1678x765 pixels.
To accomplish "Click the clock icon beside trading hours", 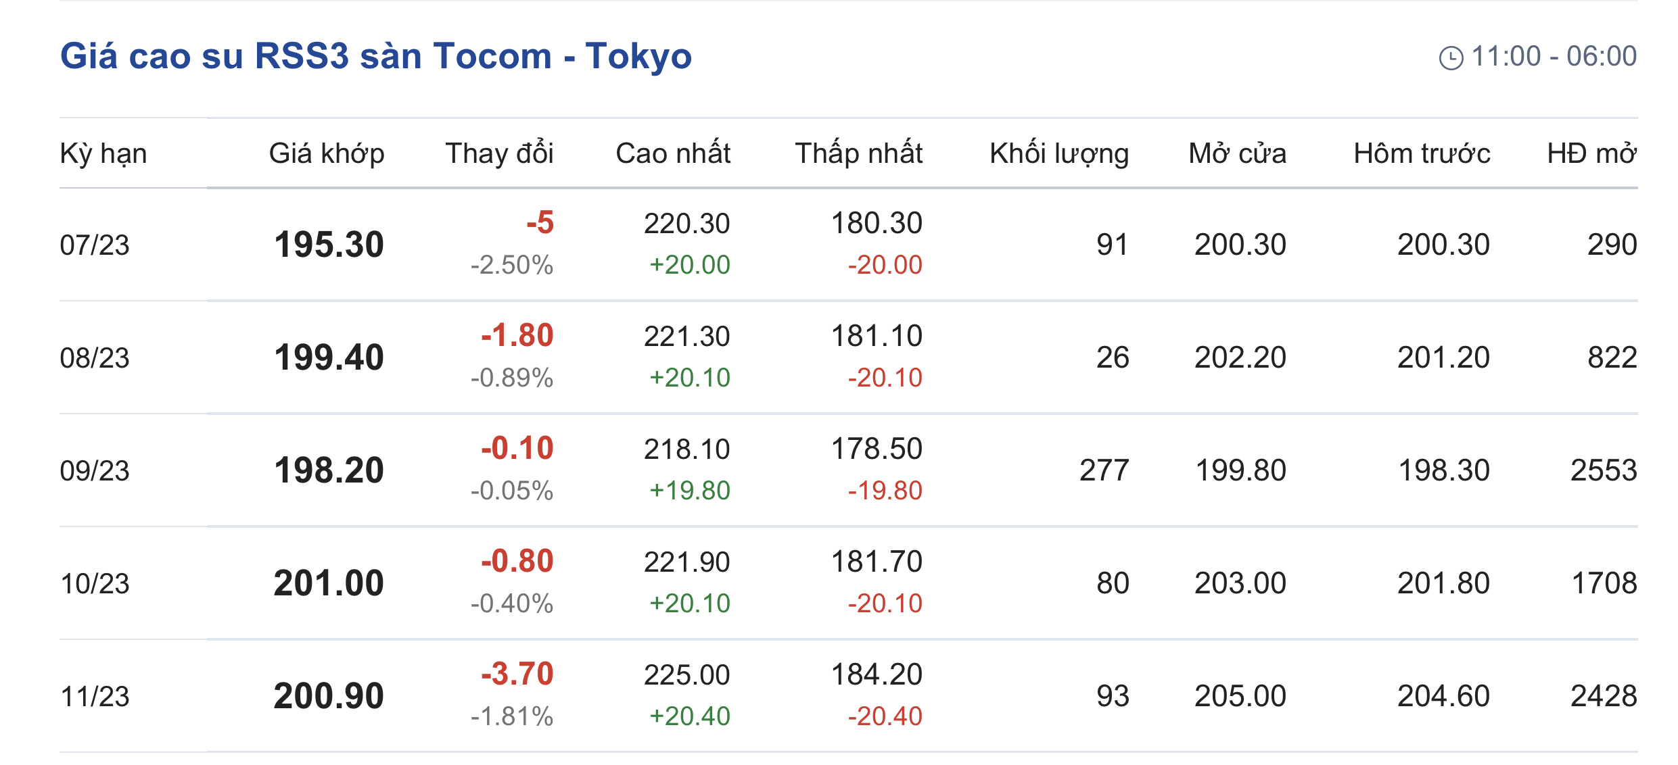I will pos(1451,58).
